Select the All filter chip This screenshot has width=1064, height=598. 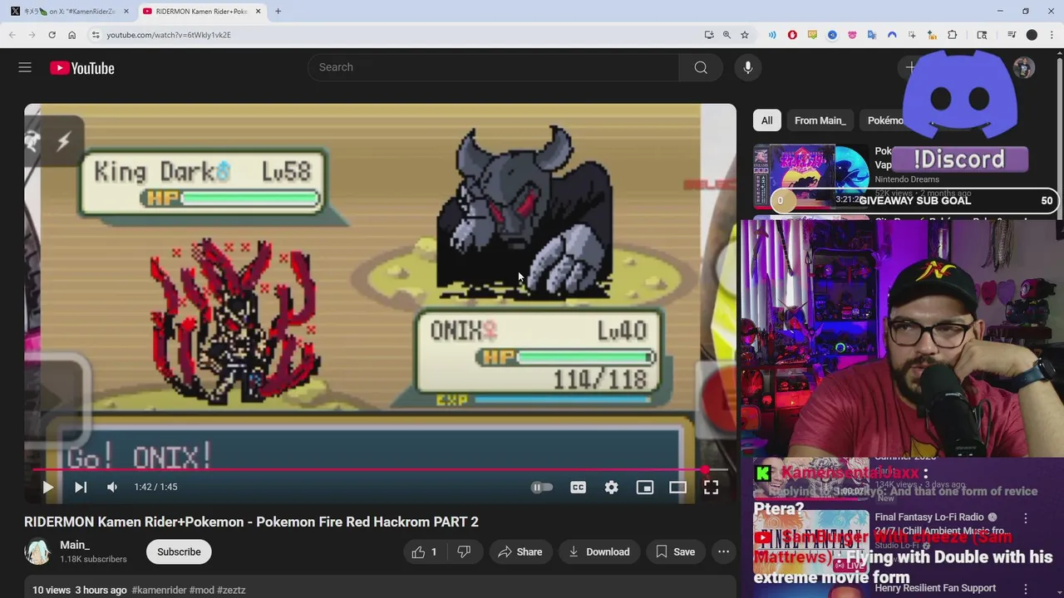[x=766, y=120]
